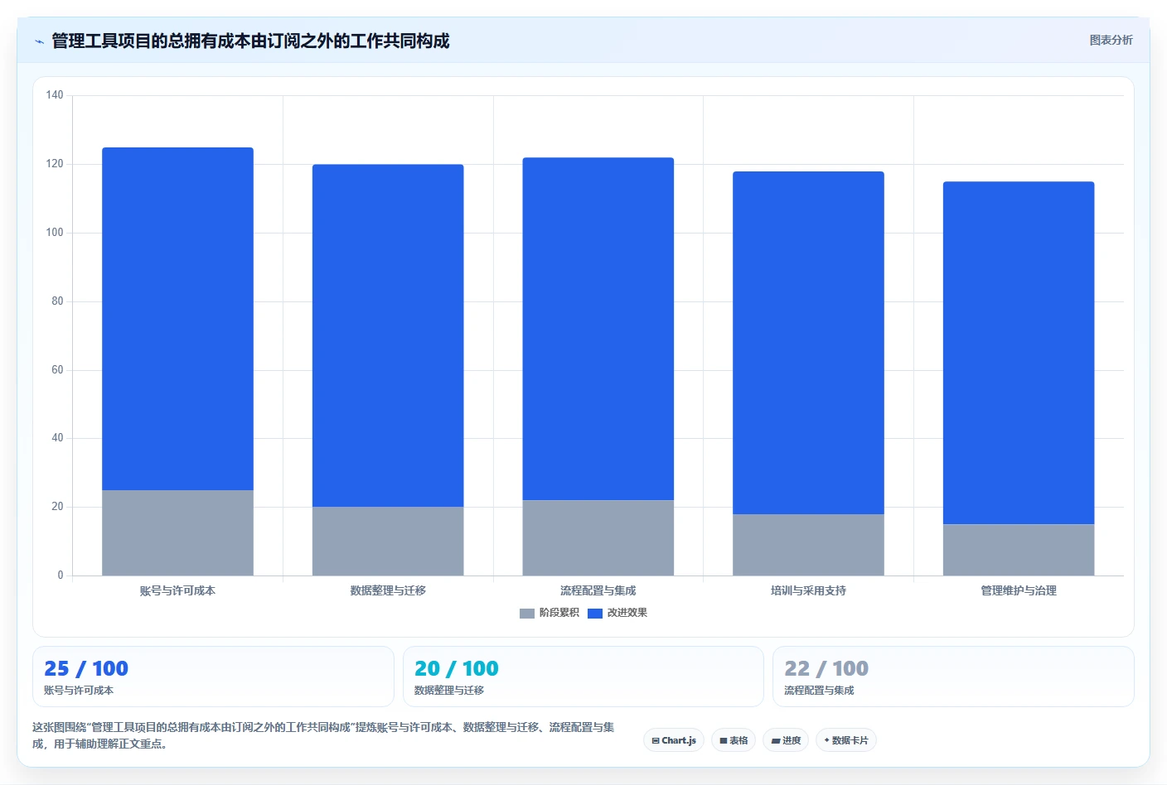Select the 进度 tag chip
The image size is (1167, 785).
(x=786, y=740)
